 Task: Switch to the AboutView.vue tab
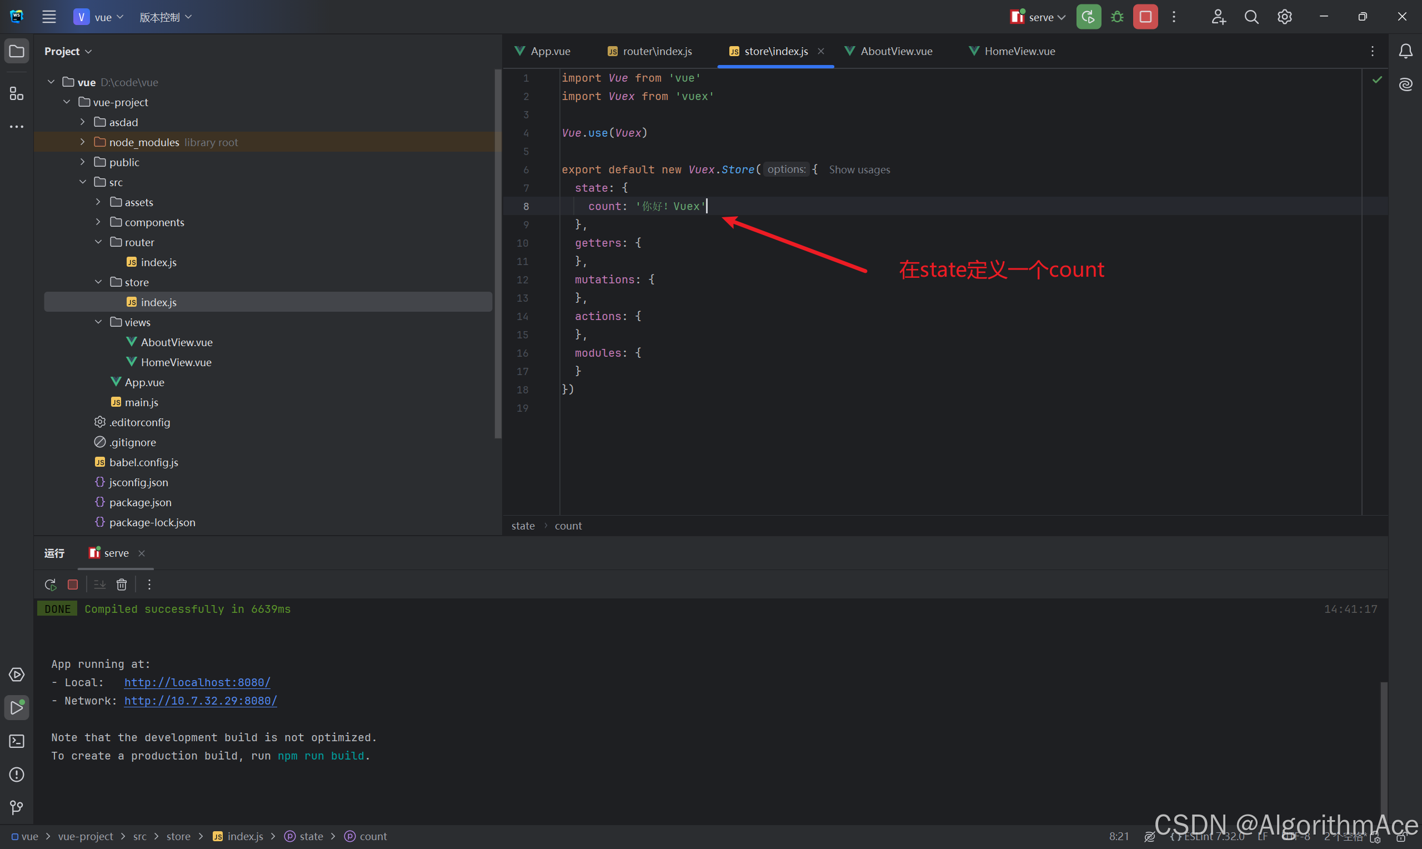(x=895, y=51)
